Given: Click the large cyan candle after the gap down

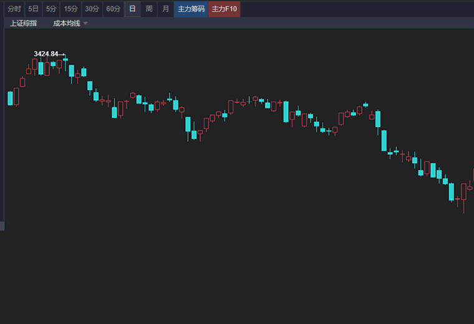Looking at the screenshot, I should [384, 140].
